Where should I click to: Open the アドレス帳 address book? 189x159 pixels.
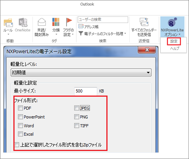tap(88, 26)
